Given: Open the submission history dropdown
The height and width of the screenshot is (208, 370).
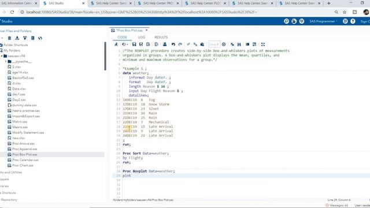Looking at the screenshot, I should tap(125, 44).
